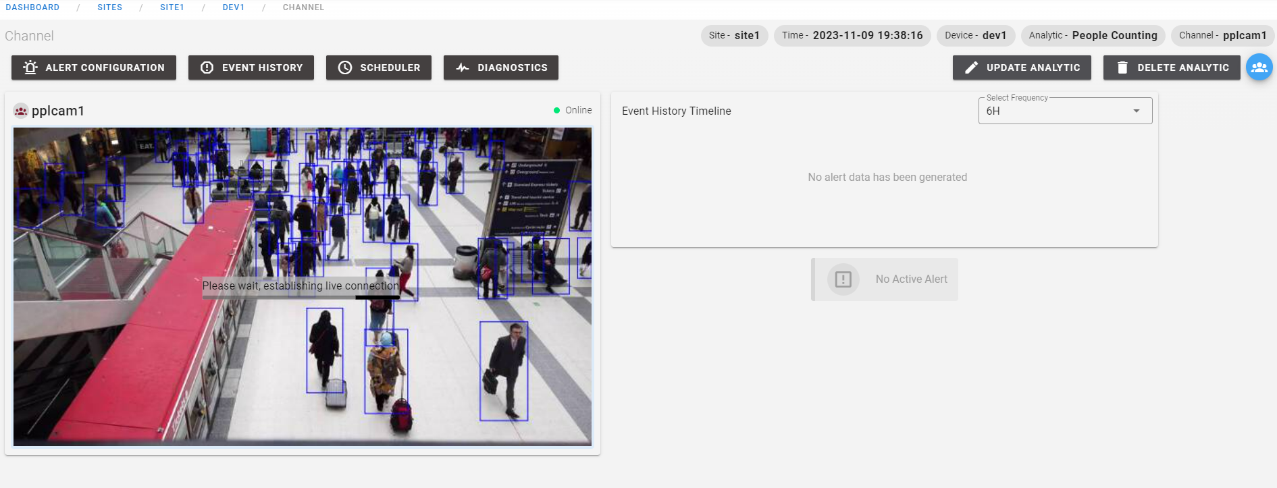Go to Dashboard in the breadcrumb
This screenshot has width=1277, height=488.
pyautogui.click(x=32, y=7)
